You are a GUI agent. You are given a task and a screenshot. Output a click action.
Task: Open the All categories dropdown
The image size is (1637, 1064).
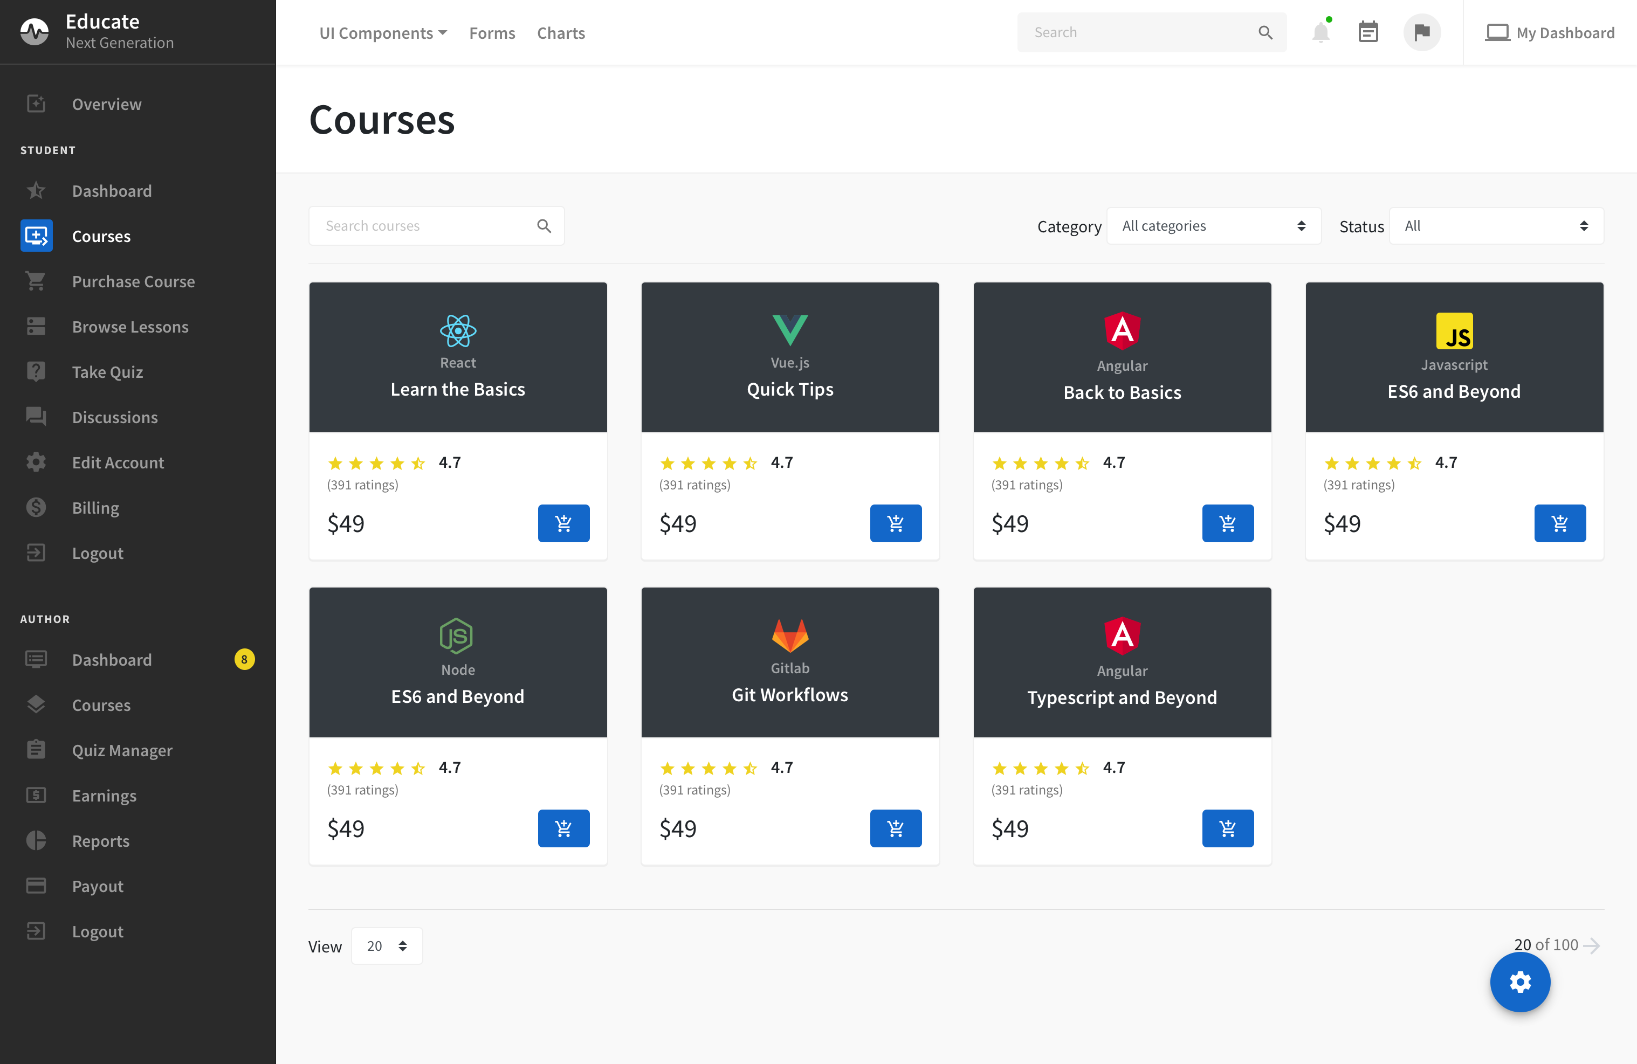(x=1213, y=226)
